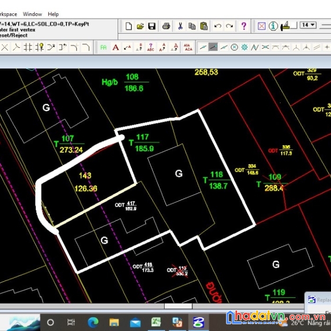Open the Workspace menu
Image resolution: width=331 pixels, height=331 pixels.
tap(9, 14)
